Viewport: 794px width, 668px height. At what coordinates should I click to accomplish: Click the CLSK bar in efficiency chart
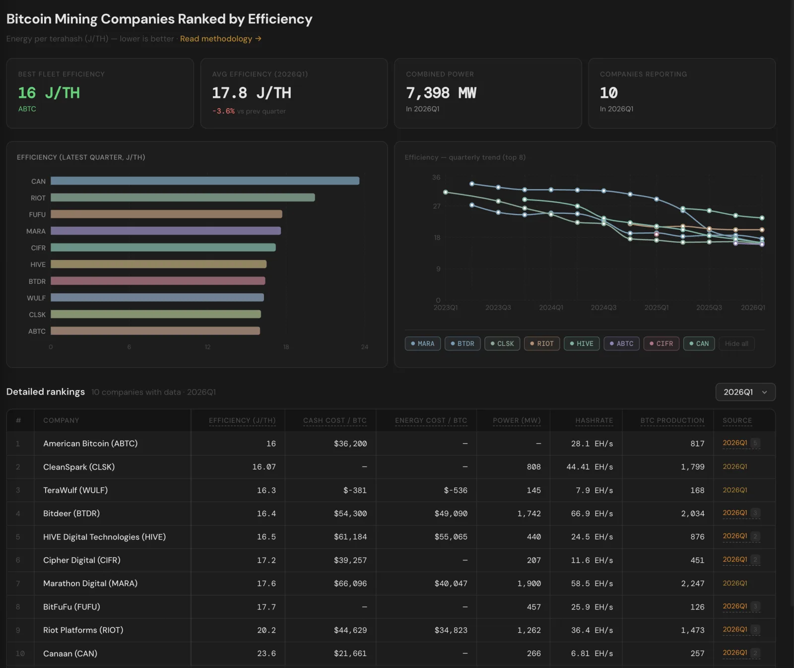click(156, 314)
